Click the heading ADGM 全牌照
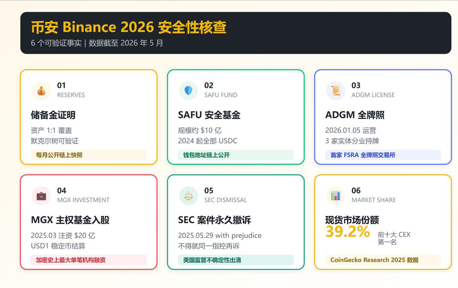 tap(355, 115)
